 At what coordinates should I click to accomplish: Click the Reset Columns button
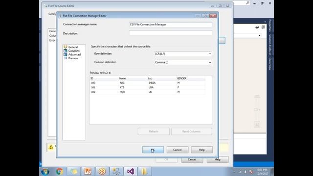[x=191, y=132]
